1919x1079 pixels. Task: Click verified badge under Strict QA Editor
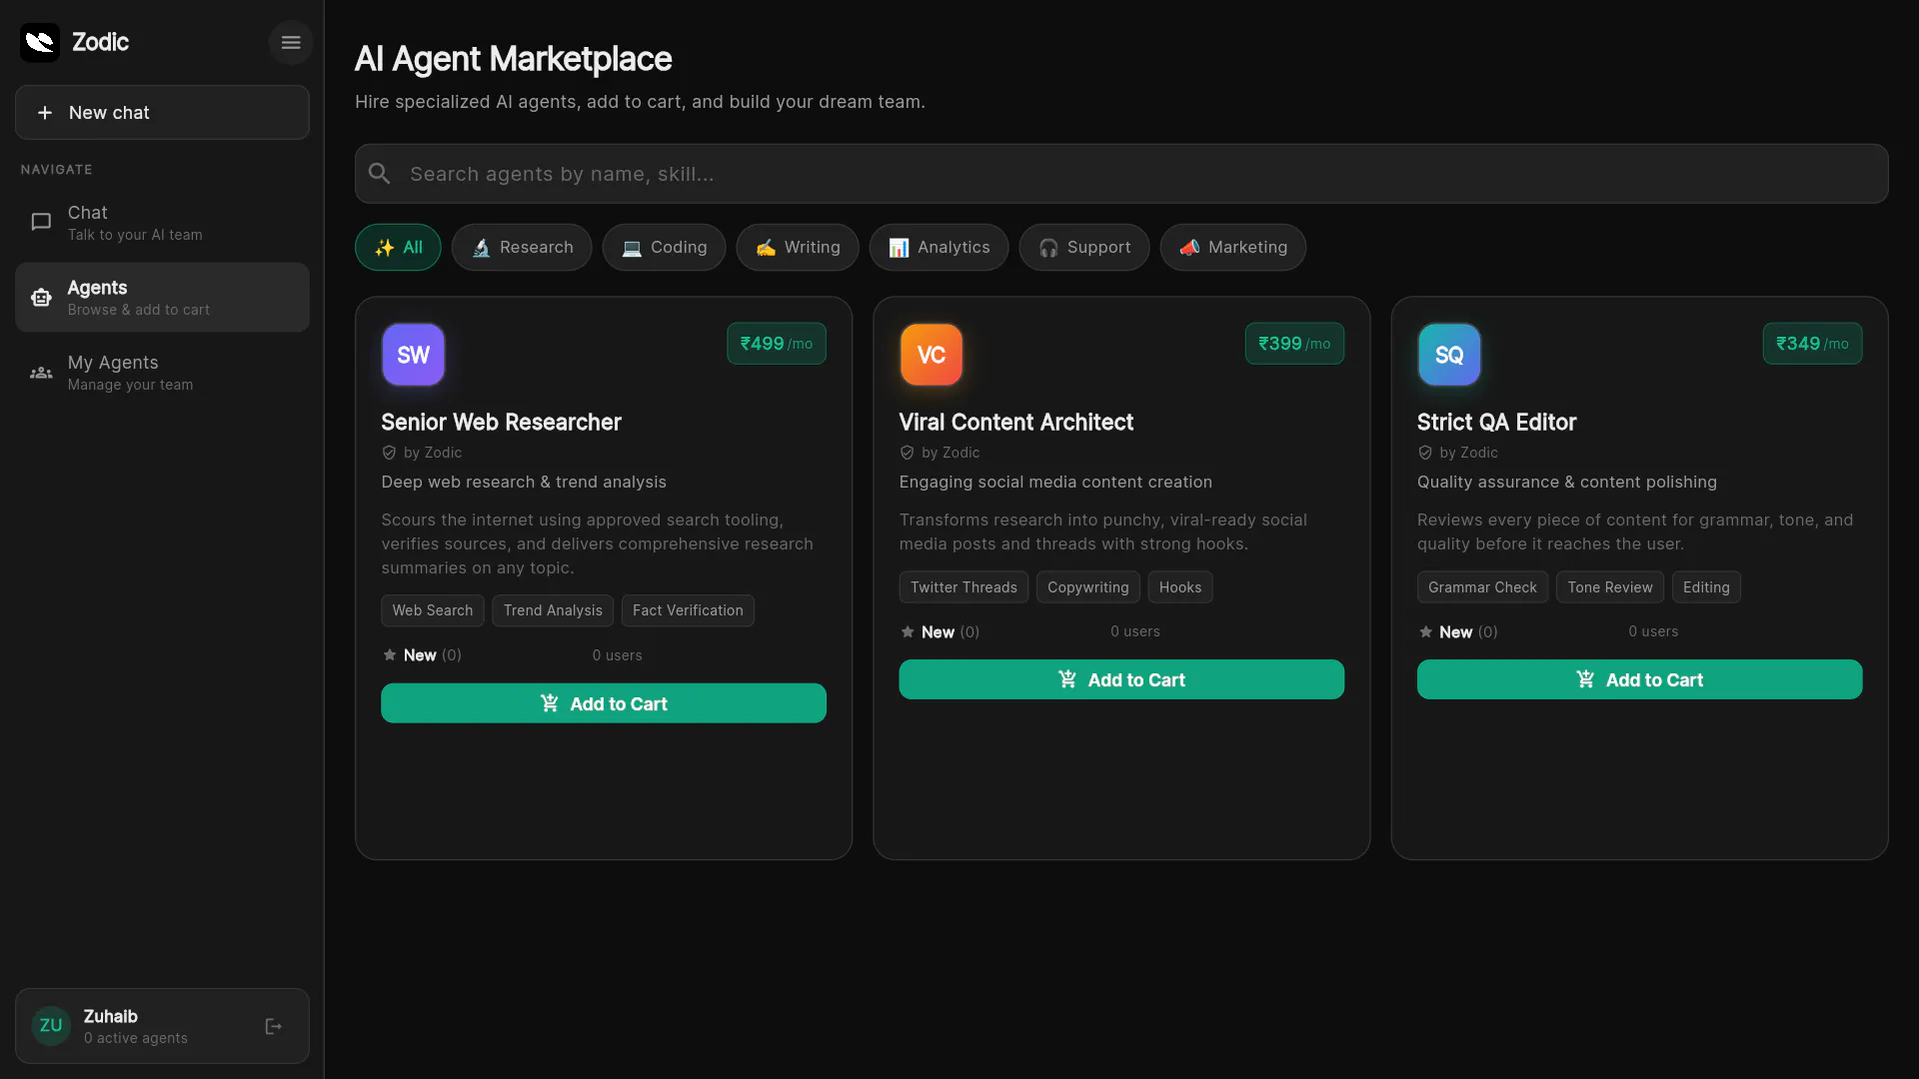[1425, 453]
